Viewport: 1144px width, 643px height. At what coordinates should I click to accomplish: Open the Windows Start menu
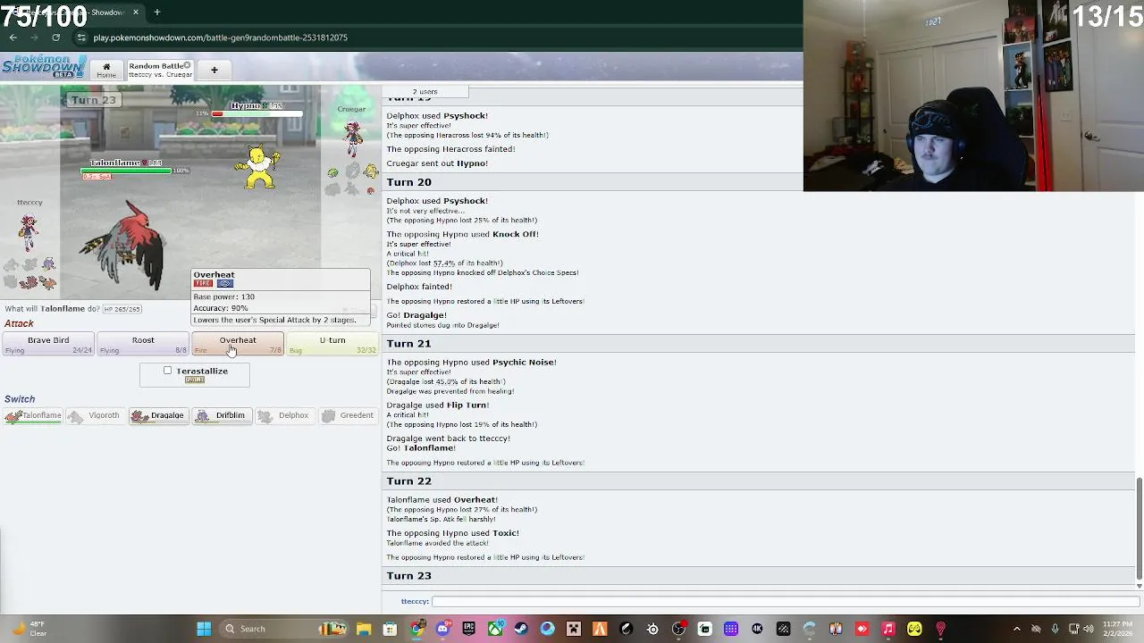[x=204, y=629]
